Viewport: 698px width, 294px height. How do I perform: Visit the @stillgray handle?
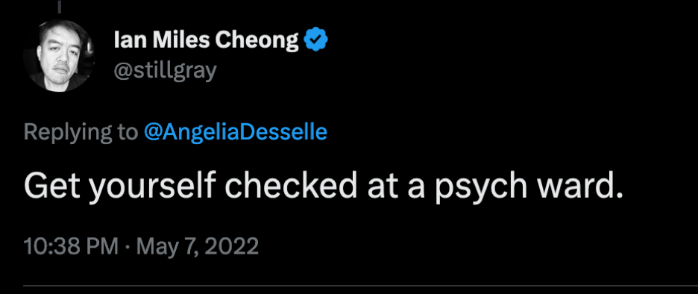pos(165,71)
